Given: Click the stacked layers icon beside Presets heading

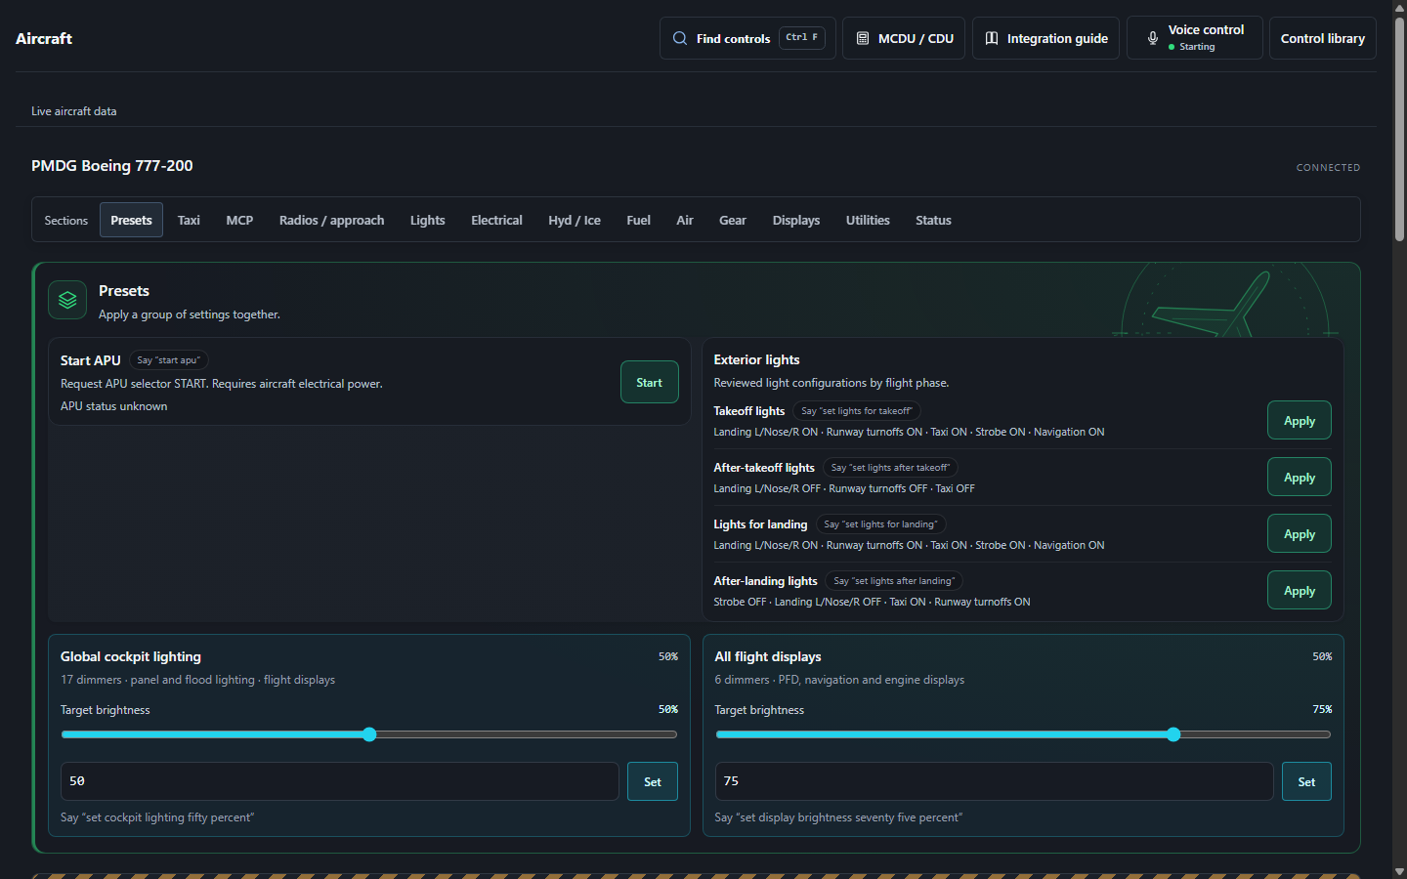Looking at the screenshot, I should click(x=67, y=300).
